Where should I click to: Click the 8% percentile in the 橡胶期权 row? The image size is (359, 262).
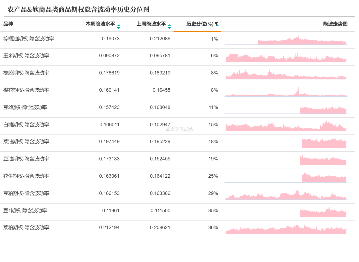click(x=214, y=73)
